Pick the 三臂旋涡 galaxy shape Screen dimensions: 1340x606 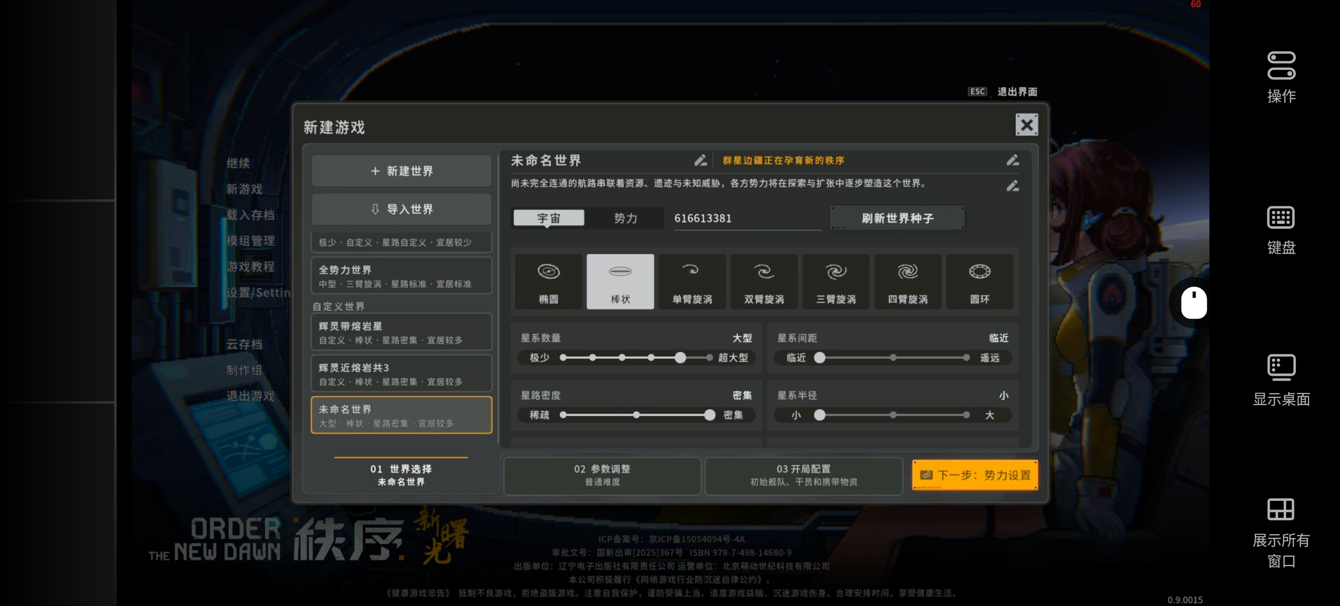pos(836,282)
